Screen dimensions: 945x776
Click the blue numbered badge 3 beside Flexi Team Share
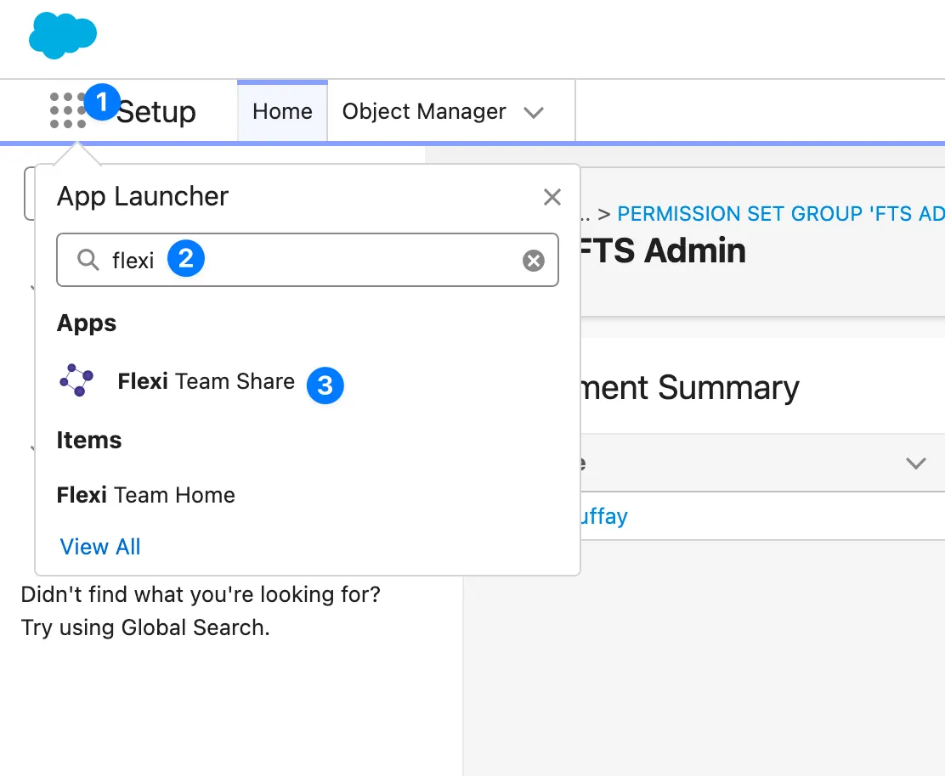pos(325,385)
